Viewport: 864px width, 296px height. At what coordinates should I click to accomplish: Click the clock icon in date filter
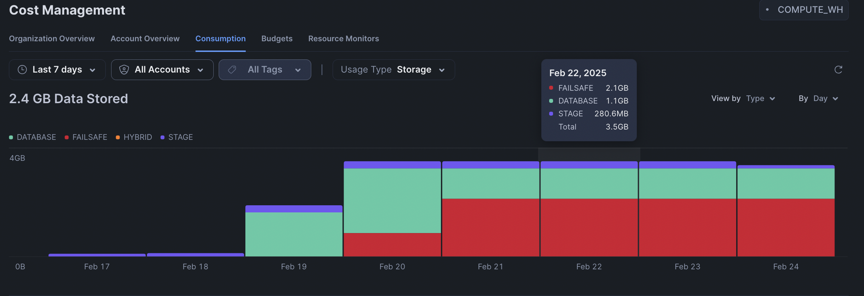coord(22,70)
